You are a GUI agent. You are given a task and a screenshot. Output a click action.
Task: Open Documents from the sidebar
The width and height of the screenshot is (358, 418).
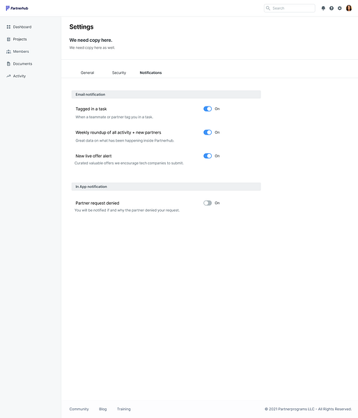23,63
